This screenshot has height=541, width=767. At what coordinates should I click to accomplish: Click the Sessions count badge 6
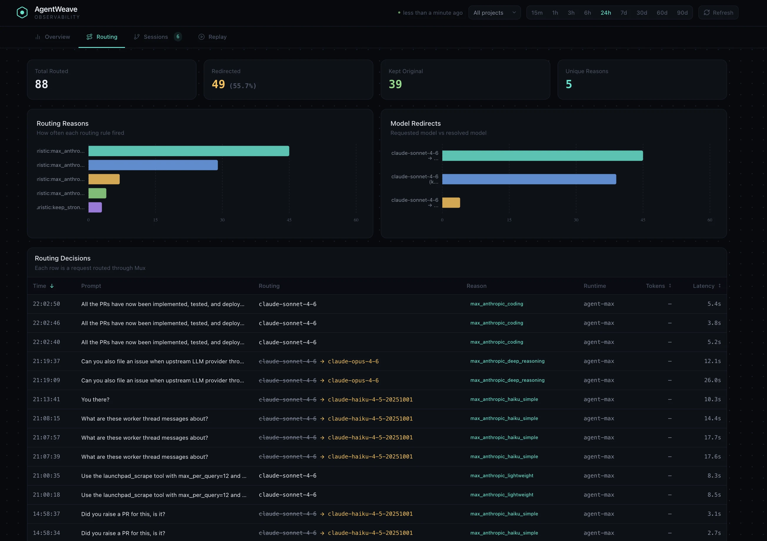coord(178,37)
